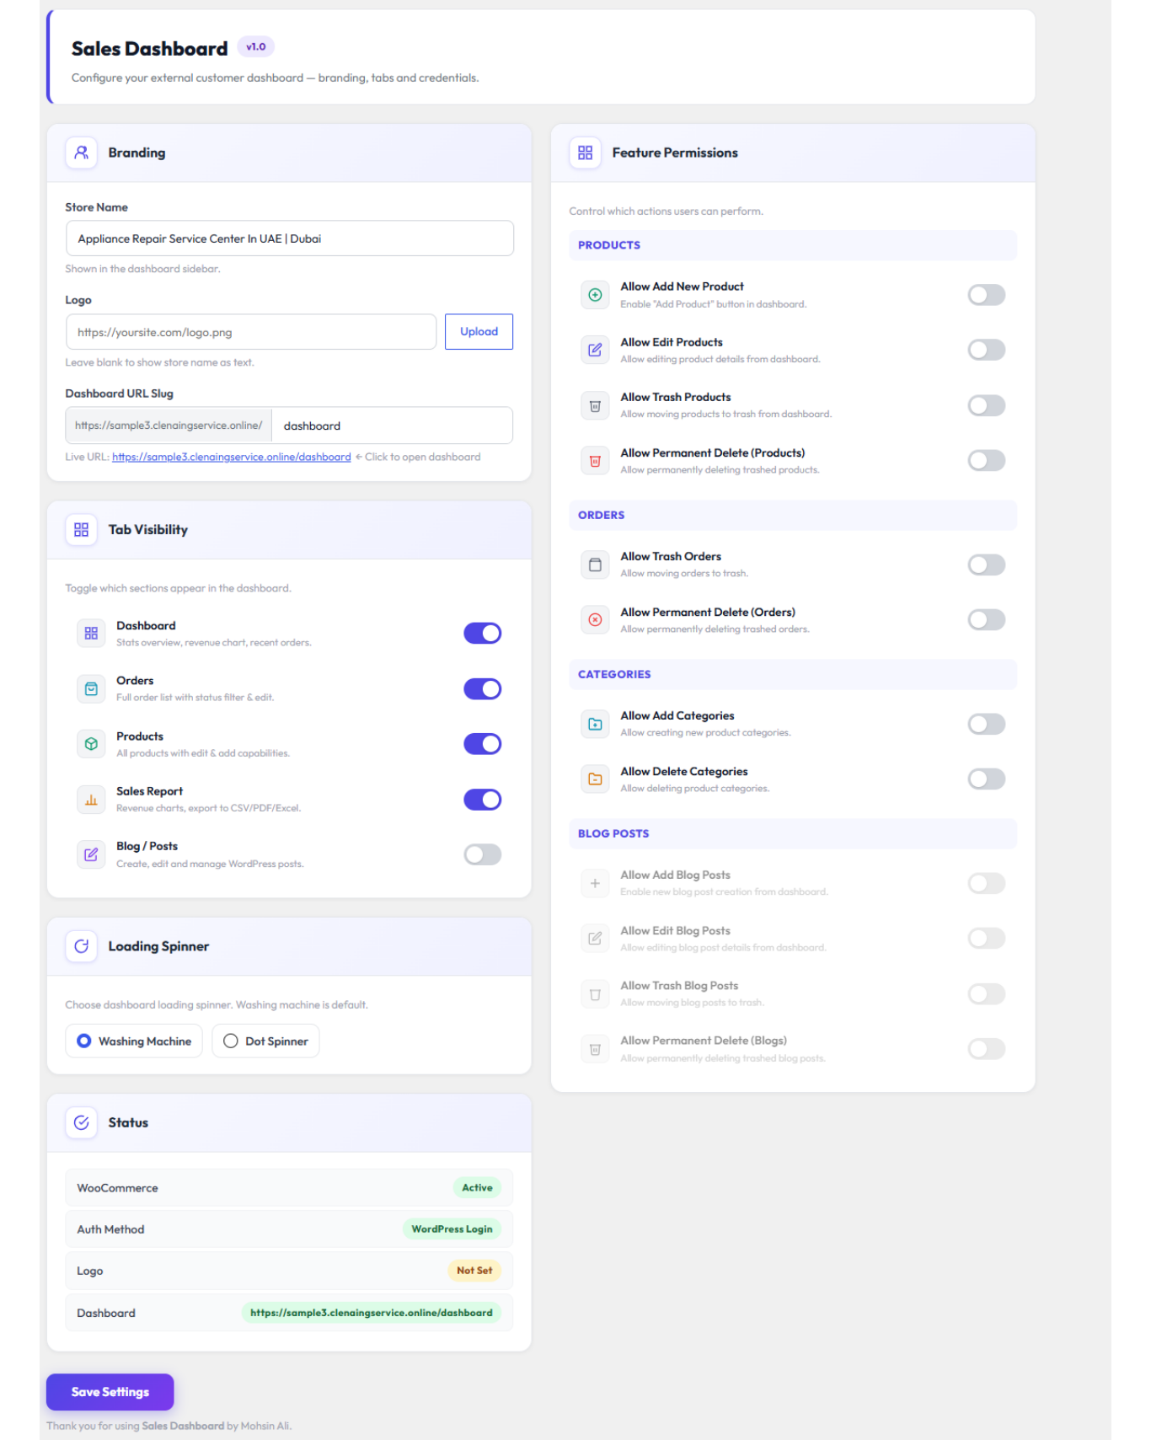This screenshot has height=1440, width=1151.
Task: Disable the Sales Report tab toggle
Action: [483, 800]
